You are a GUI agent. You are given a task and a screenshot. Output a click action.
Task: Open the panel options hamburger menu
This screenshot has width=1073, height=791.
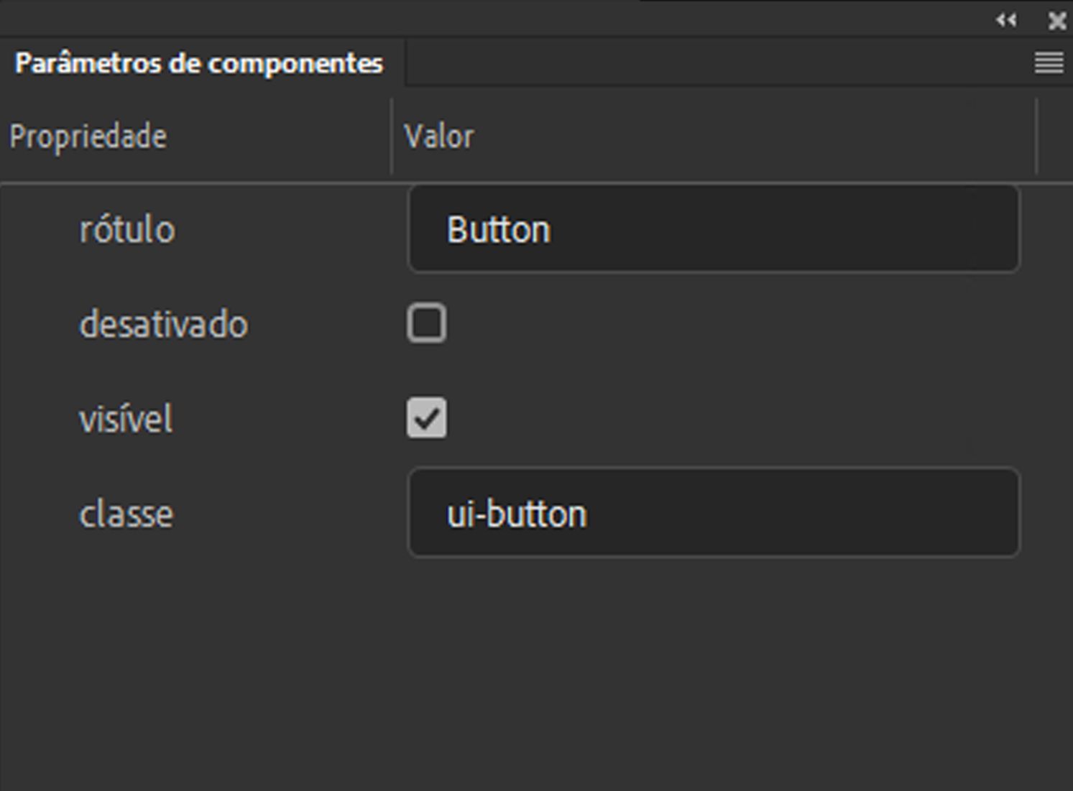pyautogui.click(x=1049, y=63)
